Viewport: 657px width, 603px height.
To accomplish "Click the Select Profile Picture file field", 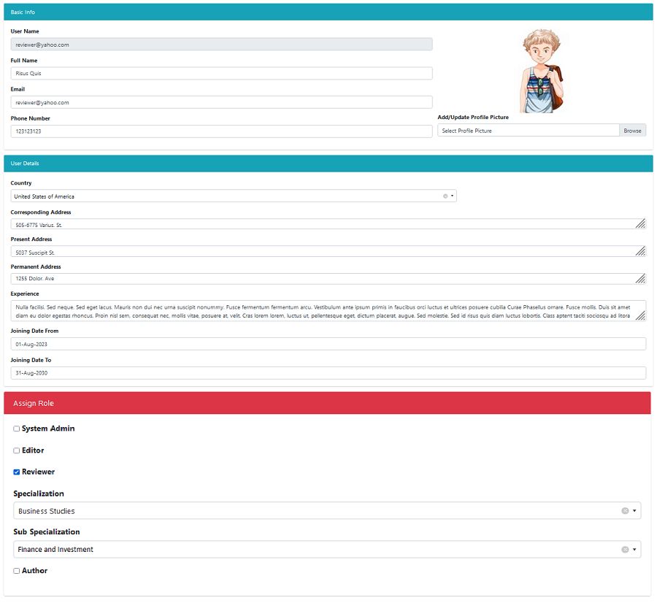I will click(529, 131).
